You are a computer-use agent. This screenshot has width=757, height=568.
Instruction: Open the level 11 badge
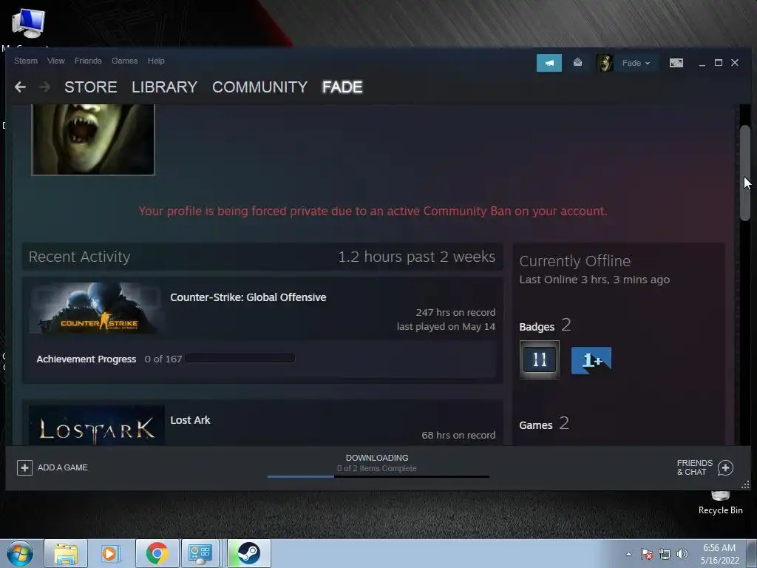tap(539, 360)
